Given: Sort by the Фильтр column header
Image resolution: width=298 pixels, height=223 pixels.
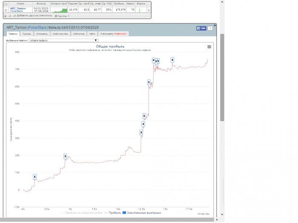Looking at the screenshot, I should tap(41, 4).
